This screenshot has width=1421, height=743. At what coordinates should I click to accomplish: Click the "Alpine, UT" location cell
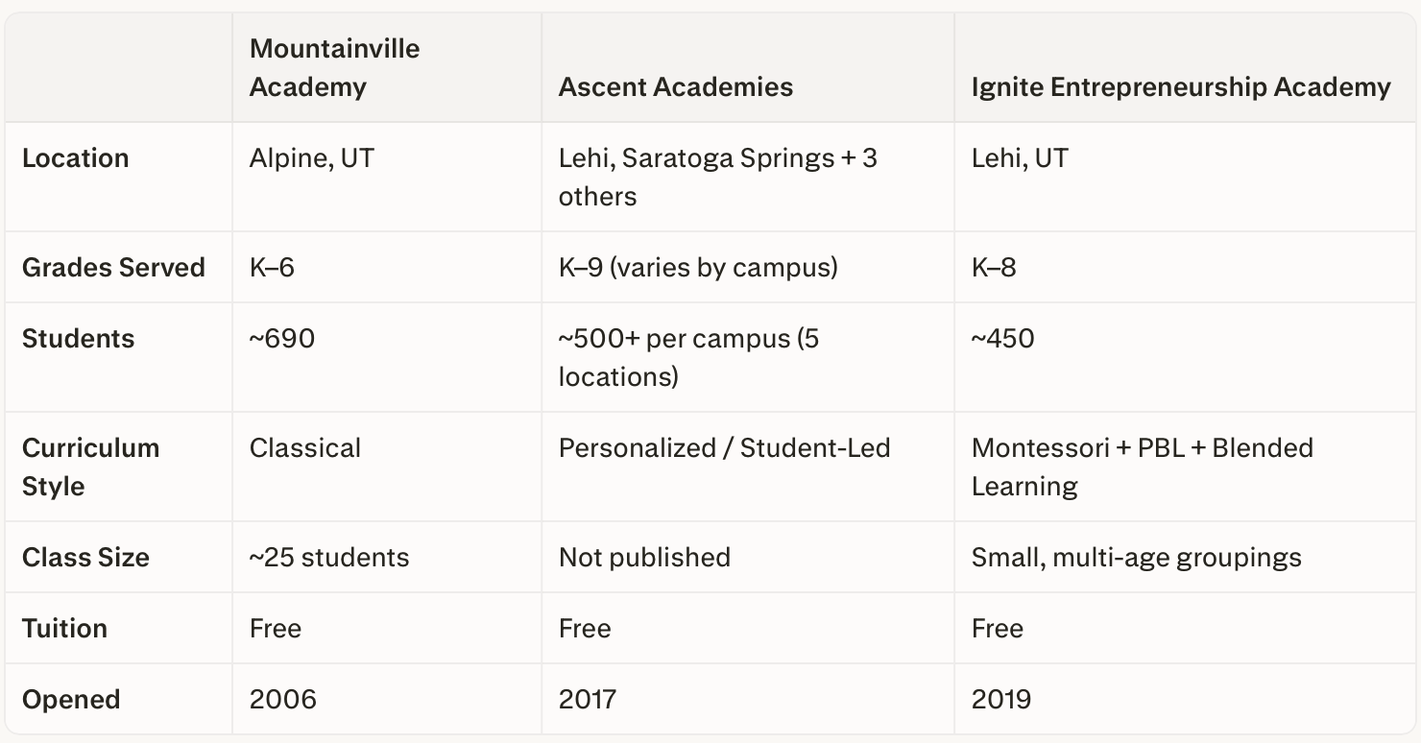pyautogui.click(x=312, y=157)
